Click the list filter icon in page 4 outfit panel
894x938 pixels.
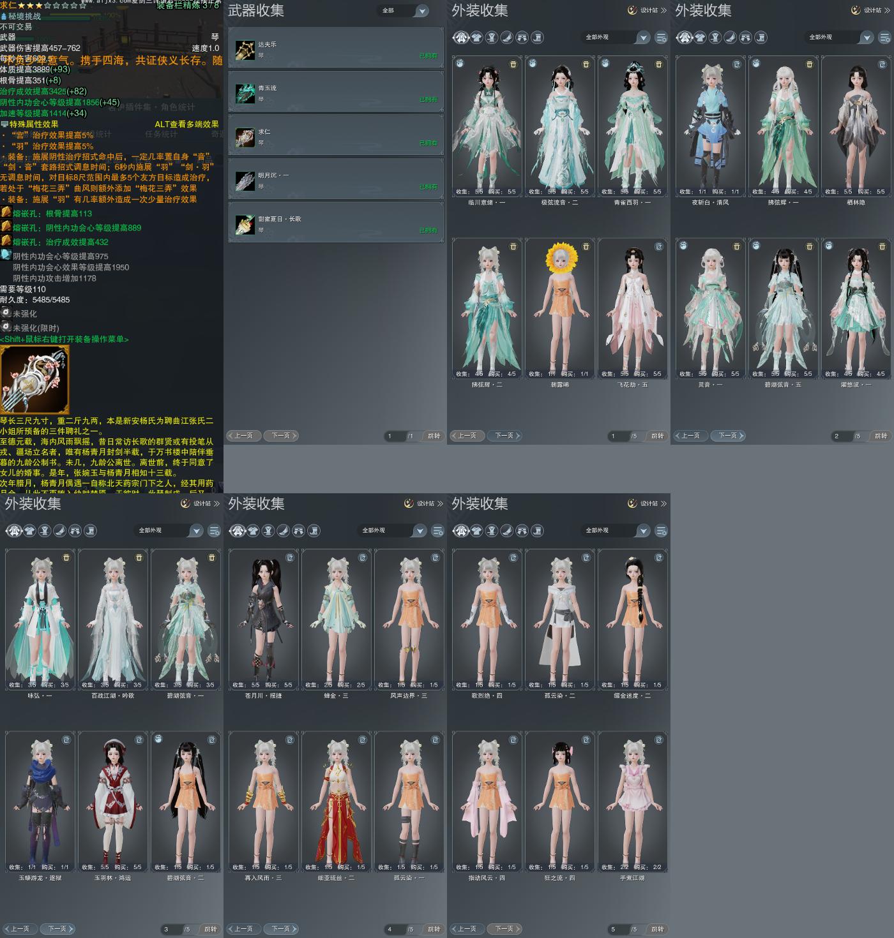point(437,531)
